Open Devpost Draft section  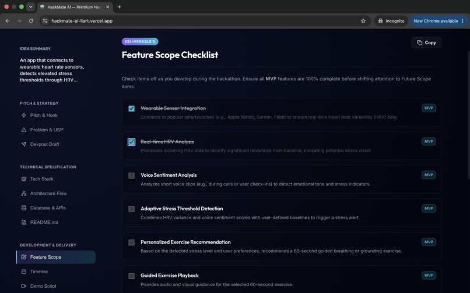point(56,144)
